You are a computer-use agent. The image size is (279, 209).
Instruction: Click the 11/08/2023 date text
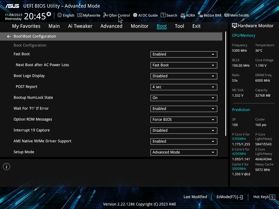point(14,15)
